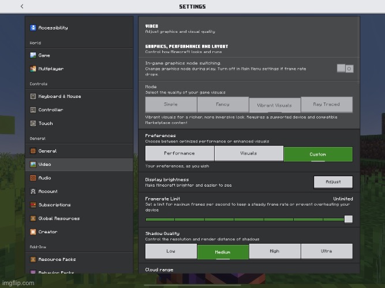This screenshot has height=288, width=385.
Task: Open the Global Resources label
Action: 59,218
